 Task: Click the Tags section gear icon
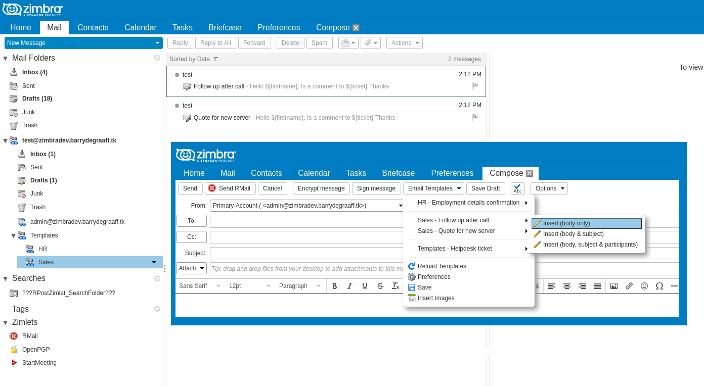click(x=157, y=309)
